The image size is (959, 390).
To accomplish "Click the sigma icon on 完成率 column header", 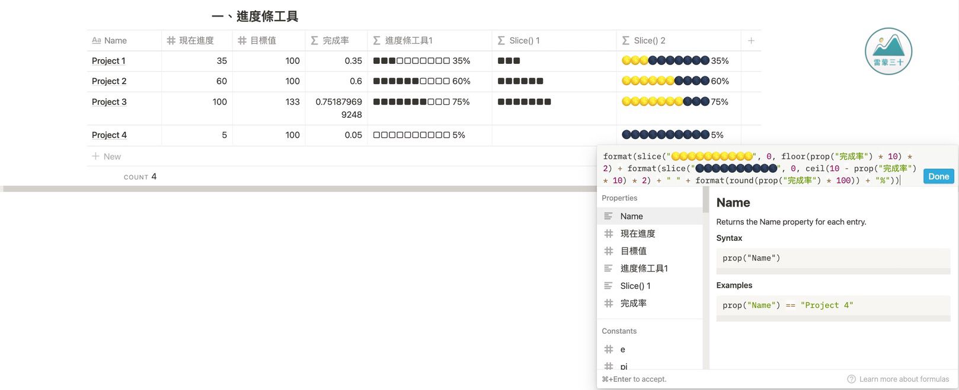I will (x=315, y=41).
